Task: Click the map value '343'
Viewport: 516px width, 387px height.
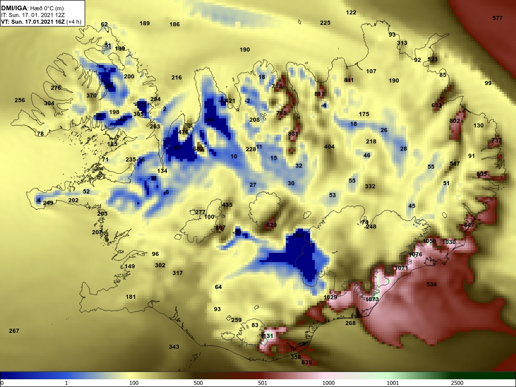Action: click(174, 347)
